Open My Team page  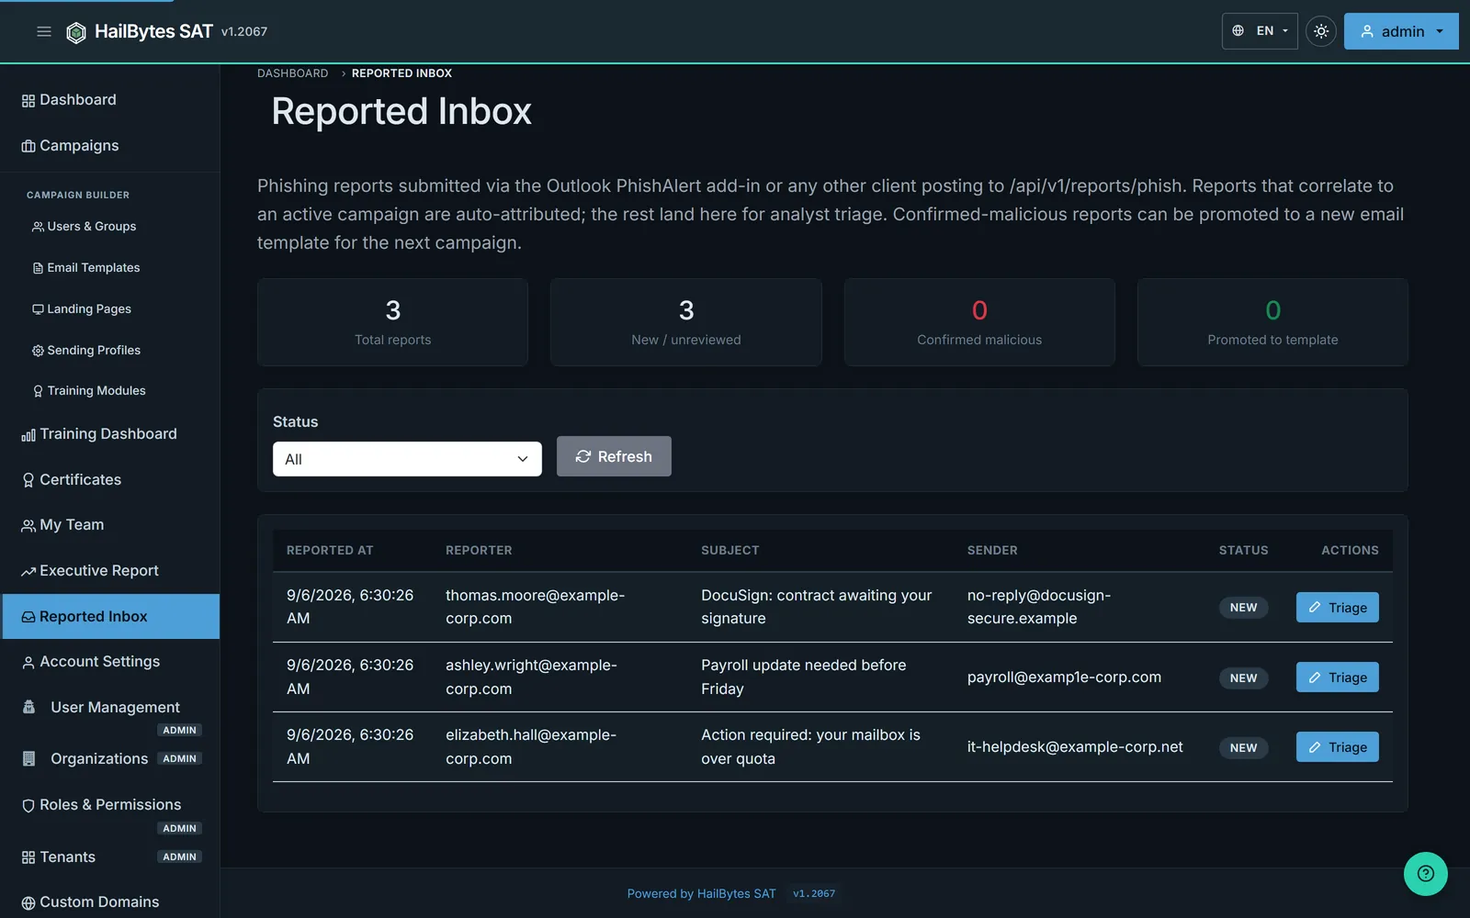click(110, 525)
